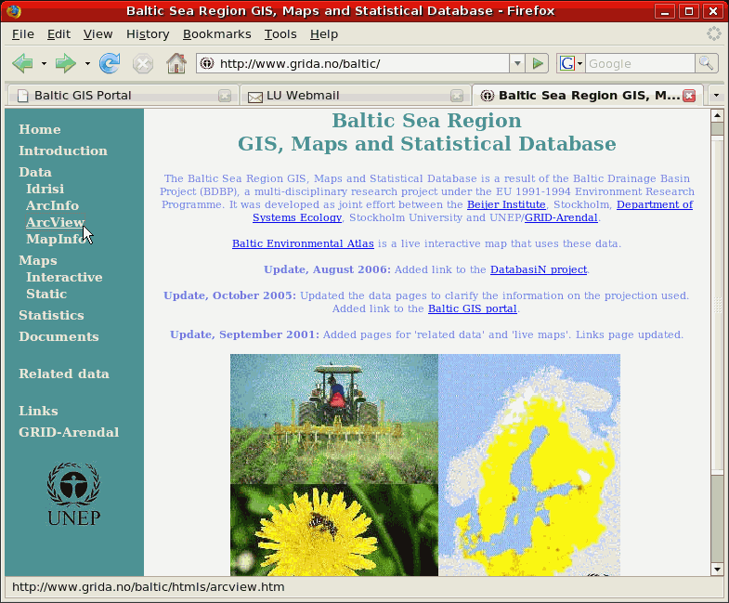Open the Baltic GIS portal link
This screenshot has height=603, width=729.
pyautogui.click(x=473, y=309)
